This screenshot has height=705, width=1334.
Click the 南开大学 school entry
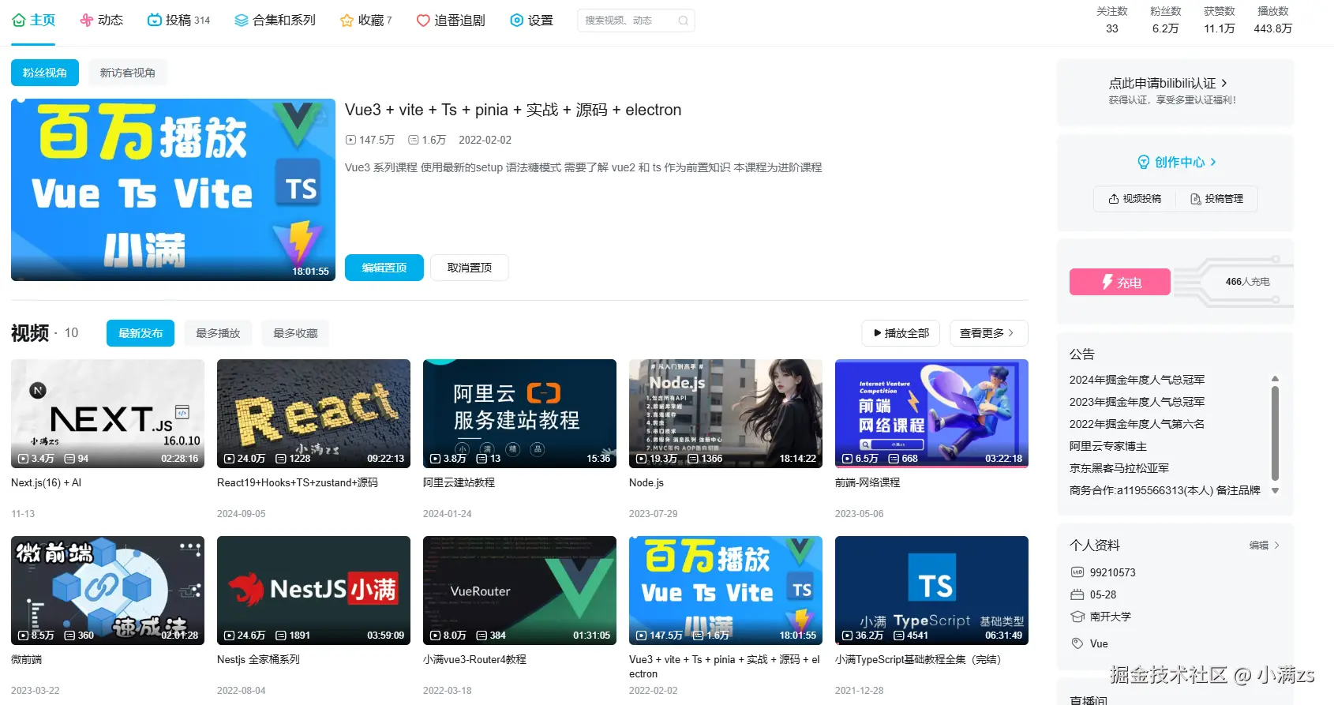coord(1100,617)
